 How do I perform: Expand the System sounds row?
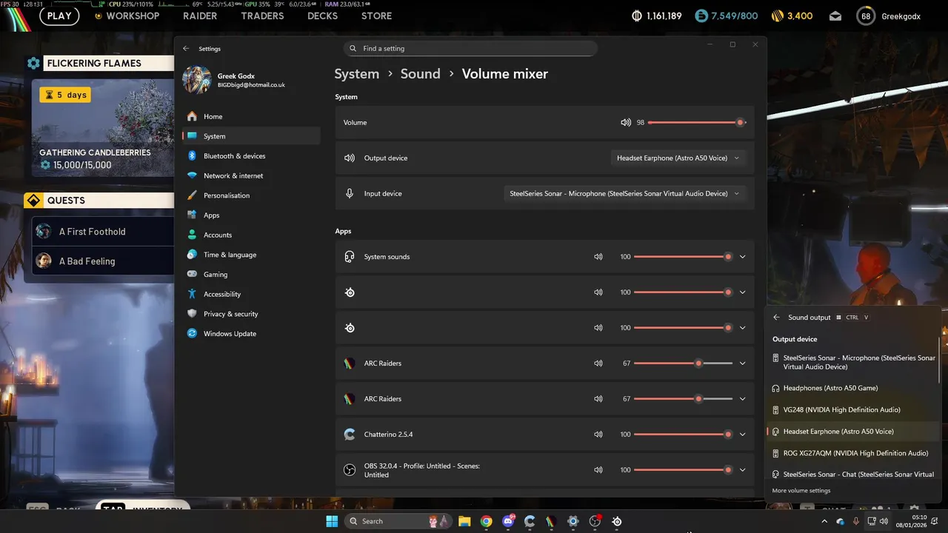point(742,257)
